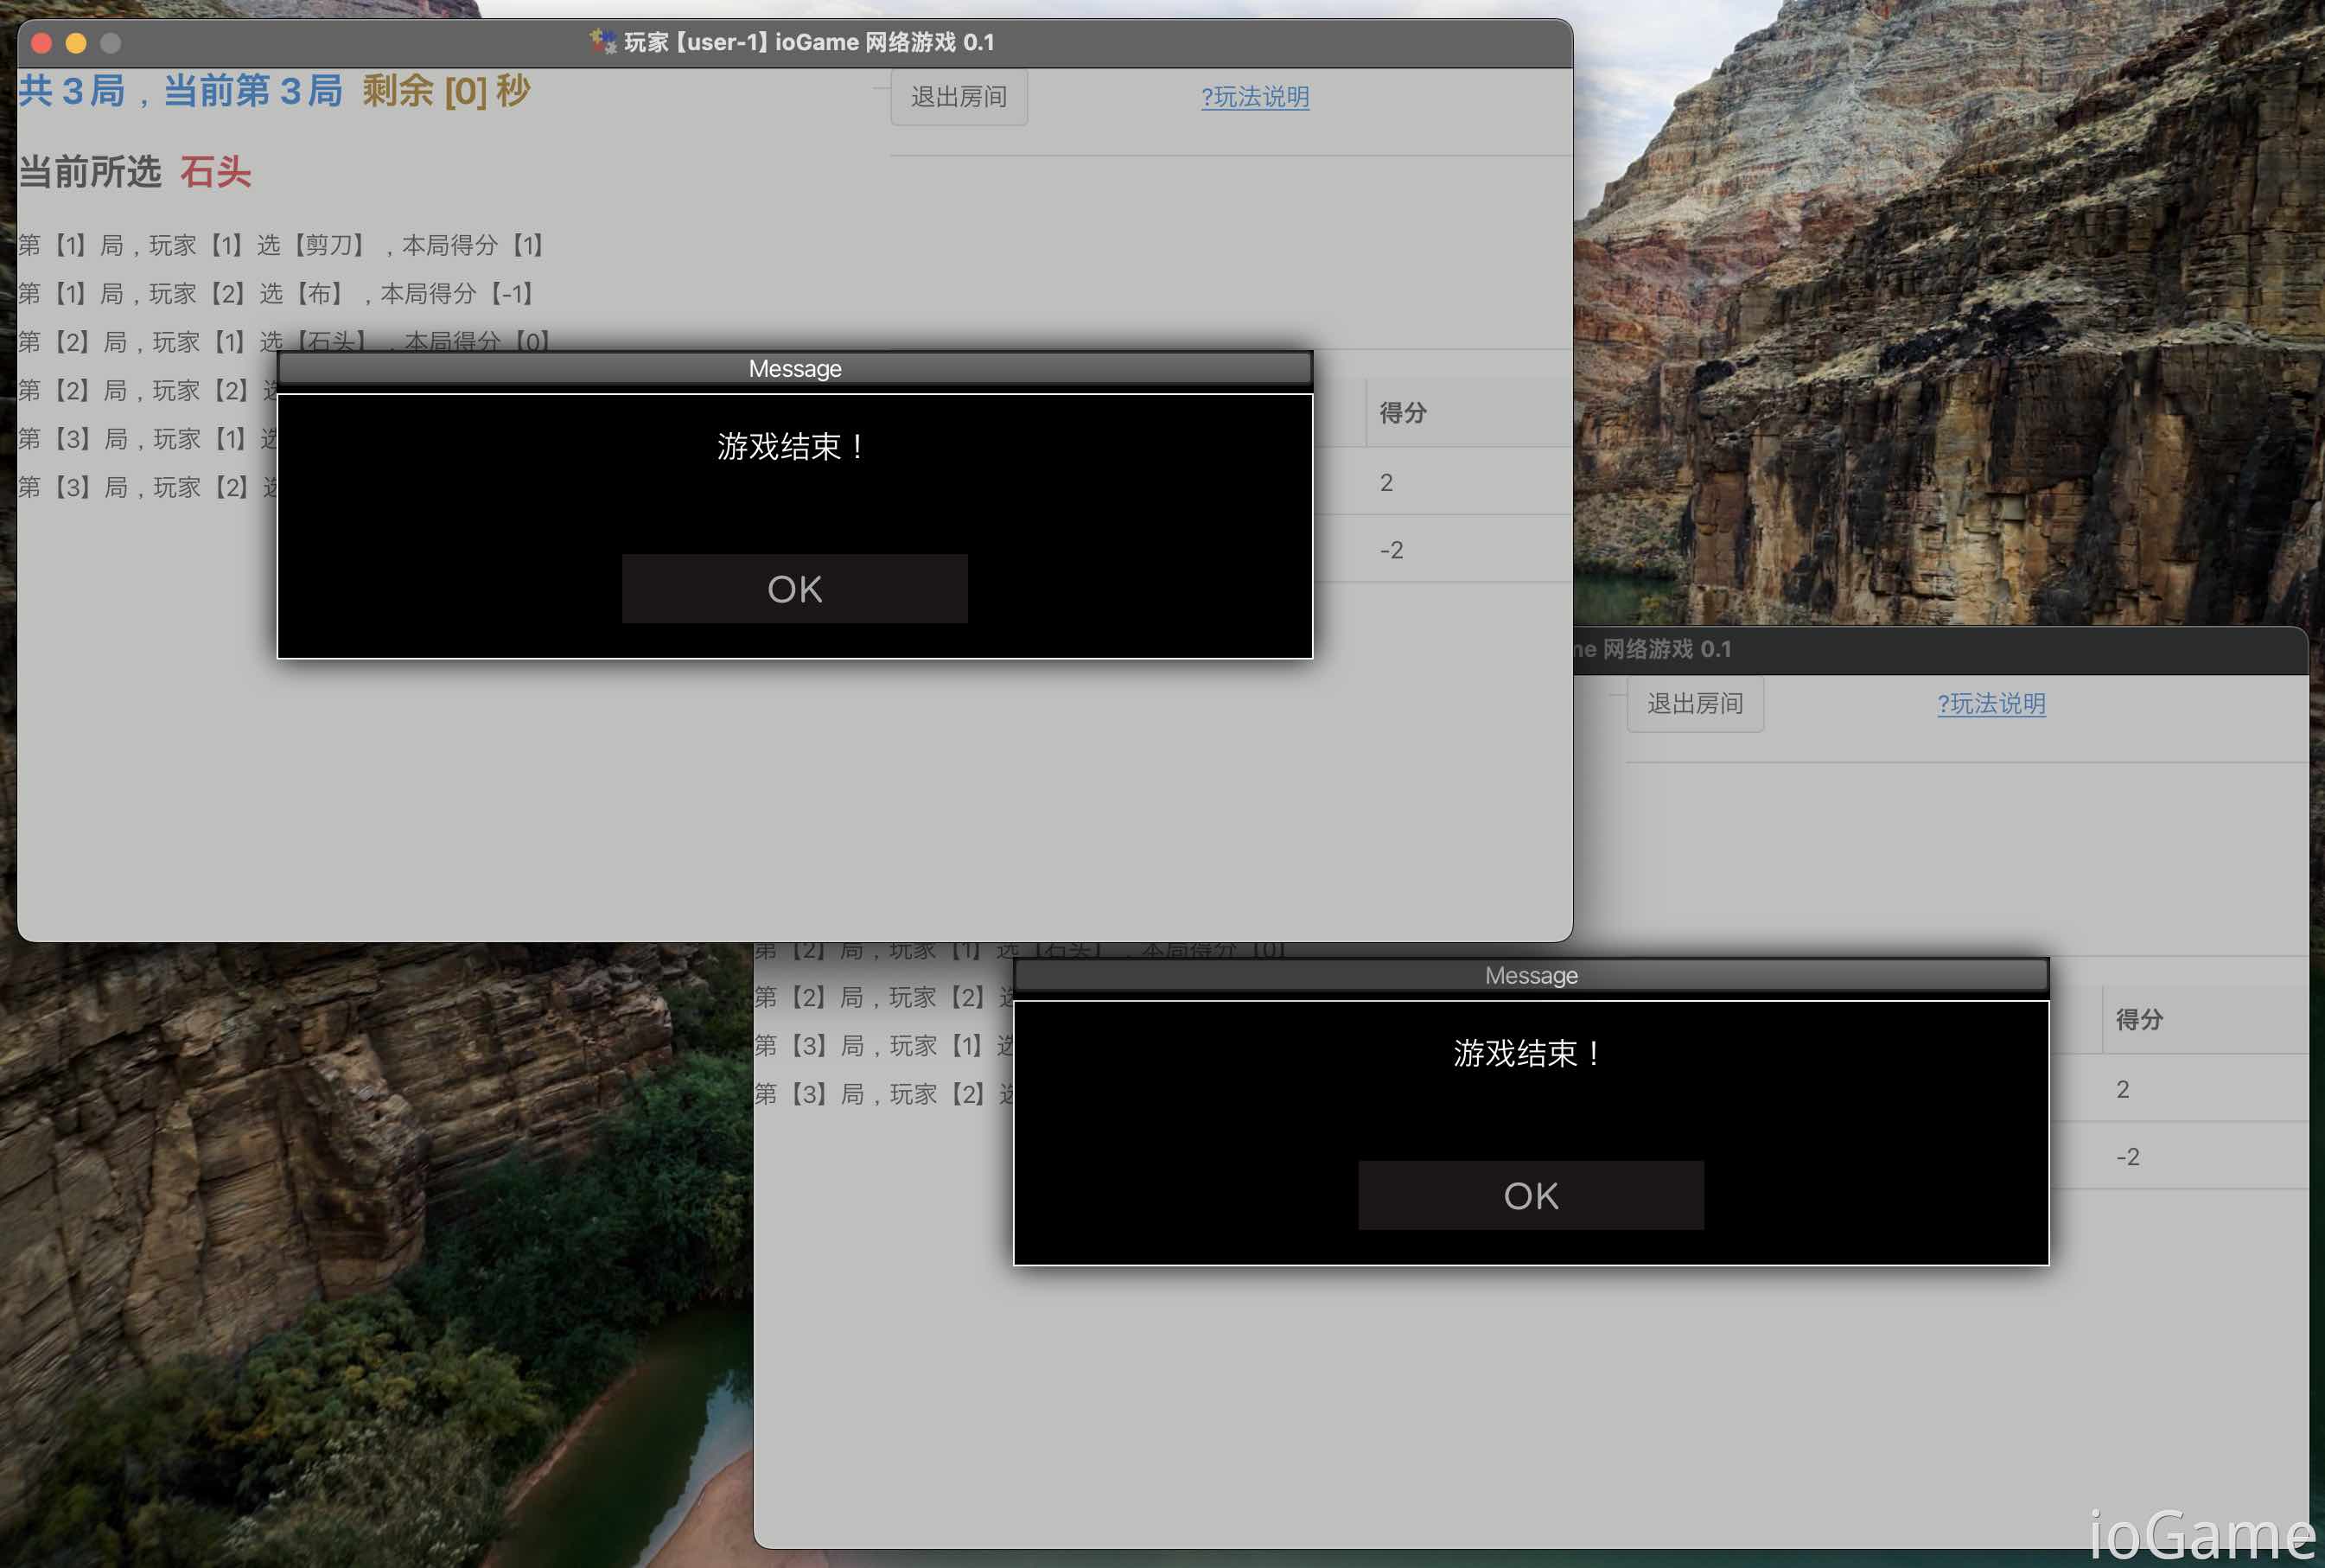Click the Message title bar of upper dialog
Viewport: 2325px width, 1568px height.
point(794,369)
